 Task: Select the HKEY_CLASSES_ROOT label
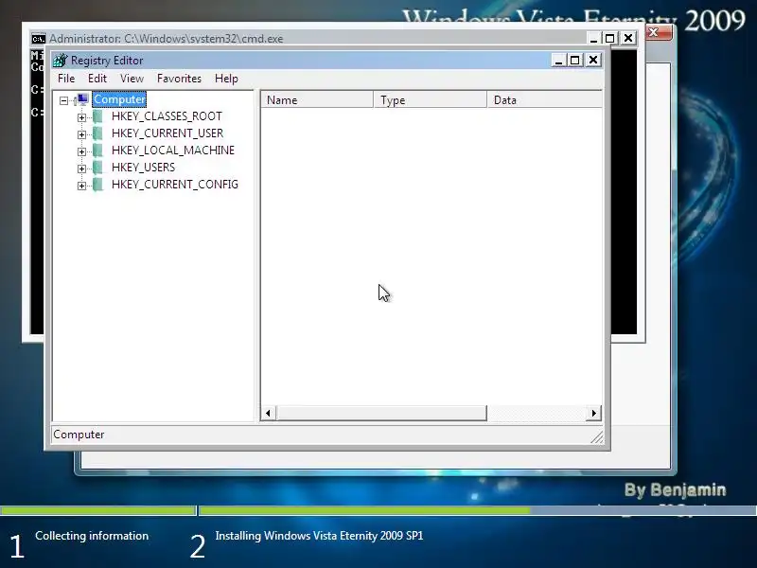(x=167, y=116)
